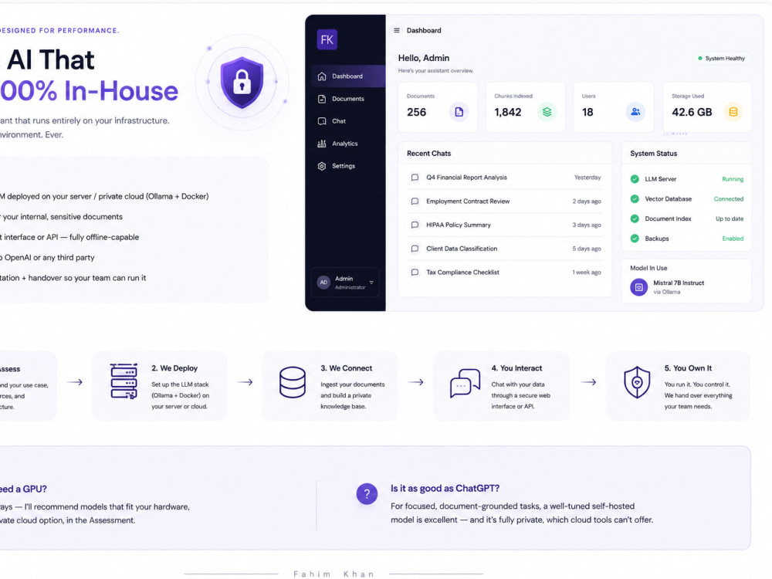Screen dimensions: 772x579
Task: Click the Recent Chats heading
Action: (428, 154)
